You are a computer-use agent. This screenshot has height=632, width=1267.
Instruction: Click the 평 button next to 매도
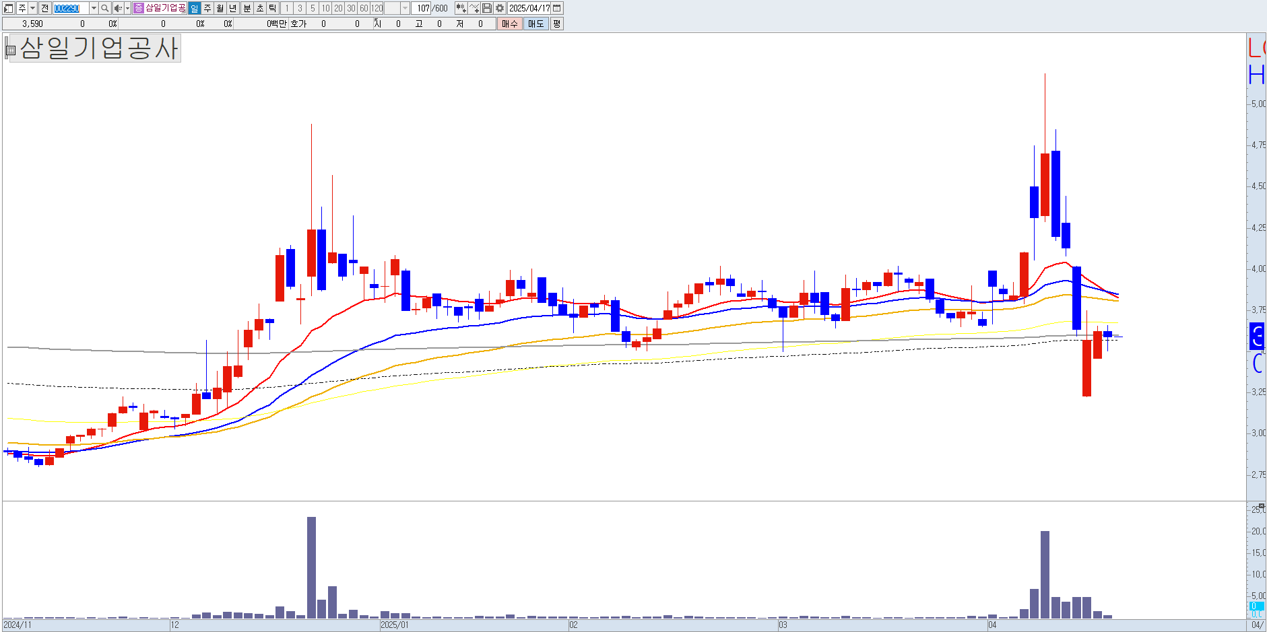pyautogui.click(x=556, y=24)
